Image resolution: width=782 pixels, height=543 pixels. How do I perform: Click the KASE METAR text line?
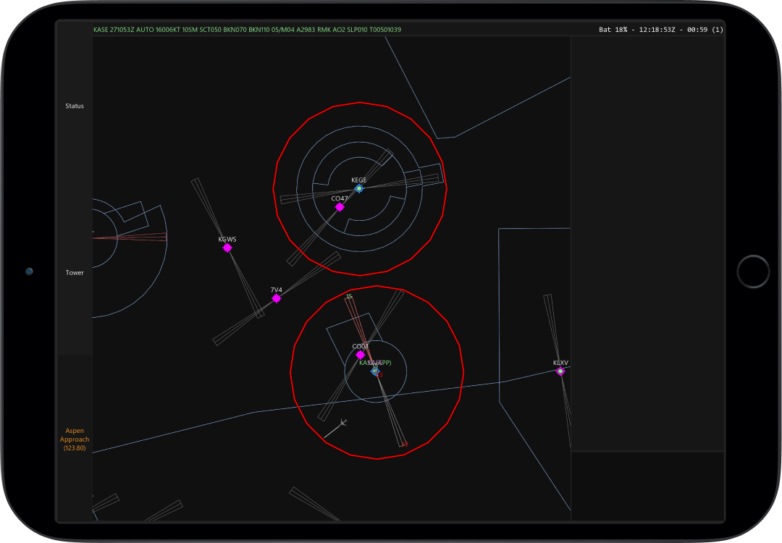click(247, 30)
